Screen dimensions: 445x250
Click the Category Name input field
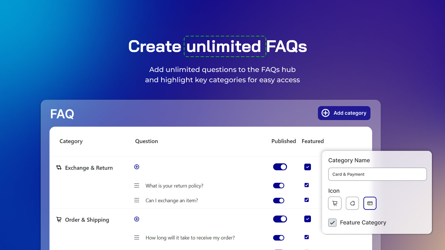click(x=377, y=174)
